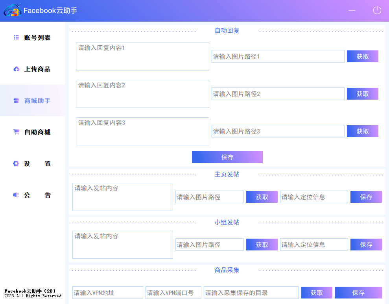Minimize the Facebook云助手 window
The width and height of the screenshot is (389, 304).
click(352, 11)
